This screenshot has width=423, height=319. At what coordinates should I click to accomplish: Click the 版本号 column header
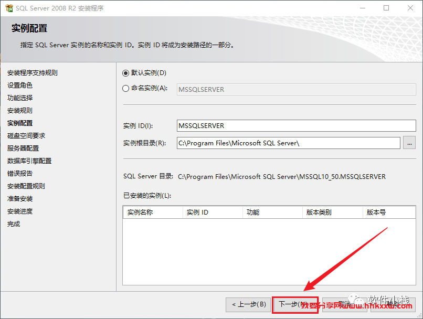pos(389,212)
